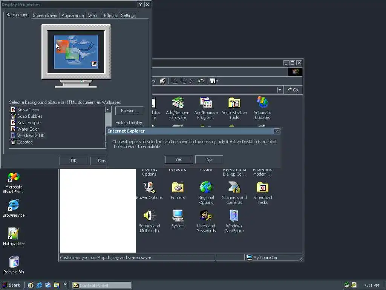Click network tray icon
This screenshot has width=386, height=290.
tap(347, 285)
